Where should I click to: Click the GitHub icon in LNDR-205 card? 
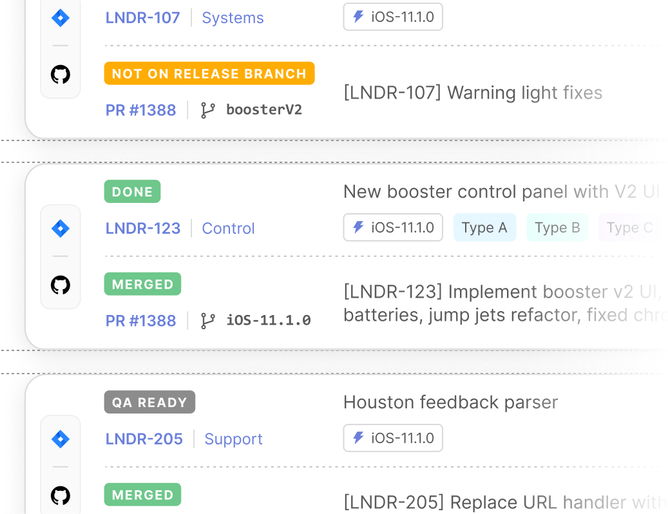click(61, 496)
